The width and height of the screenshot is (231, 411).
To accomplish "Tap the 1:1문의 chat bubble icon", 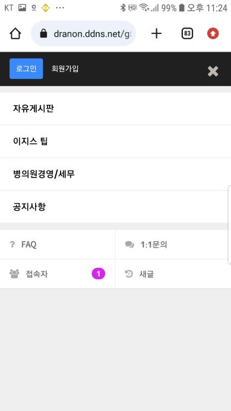I will tap(129, 245).
